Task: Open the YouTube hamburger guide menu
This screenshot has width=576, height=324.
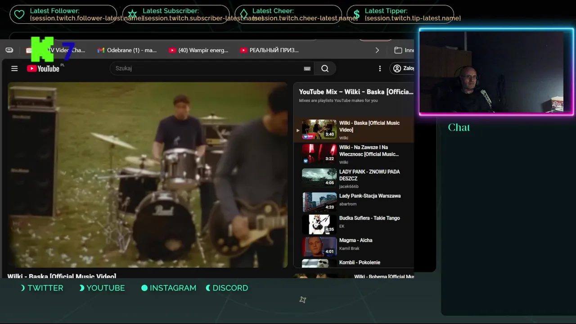Action: [x=14, y=68]
